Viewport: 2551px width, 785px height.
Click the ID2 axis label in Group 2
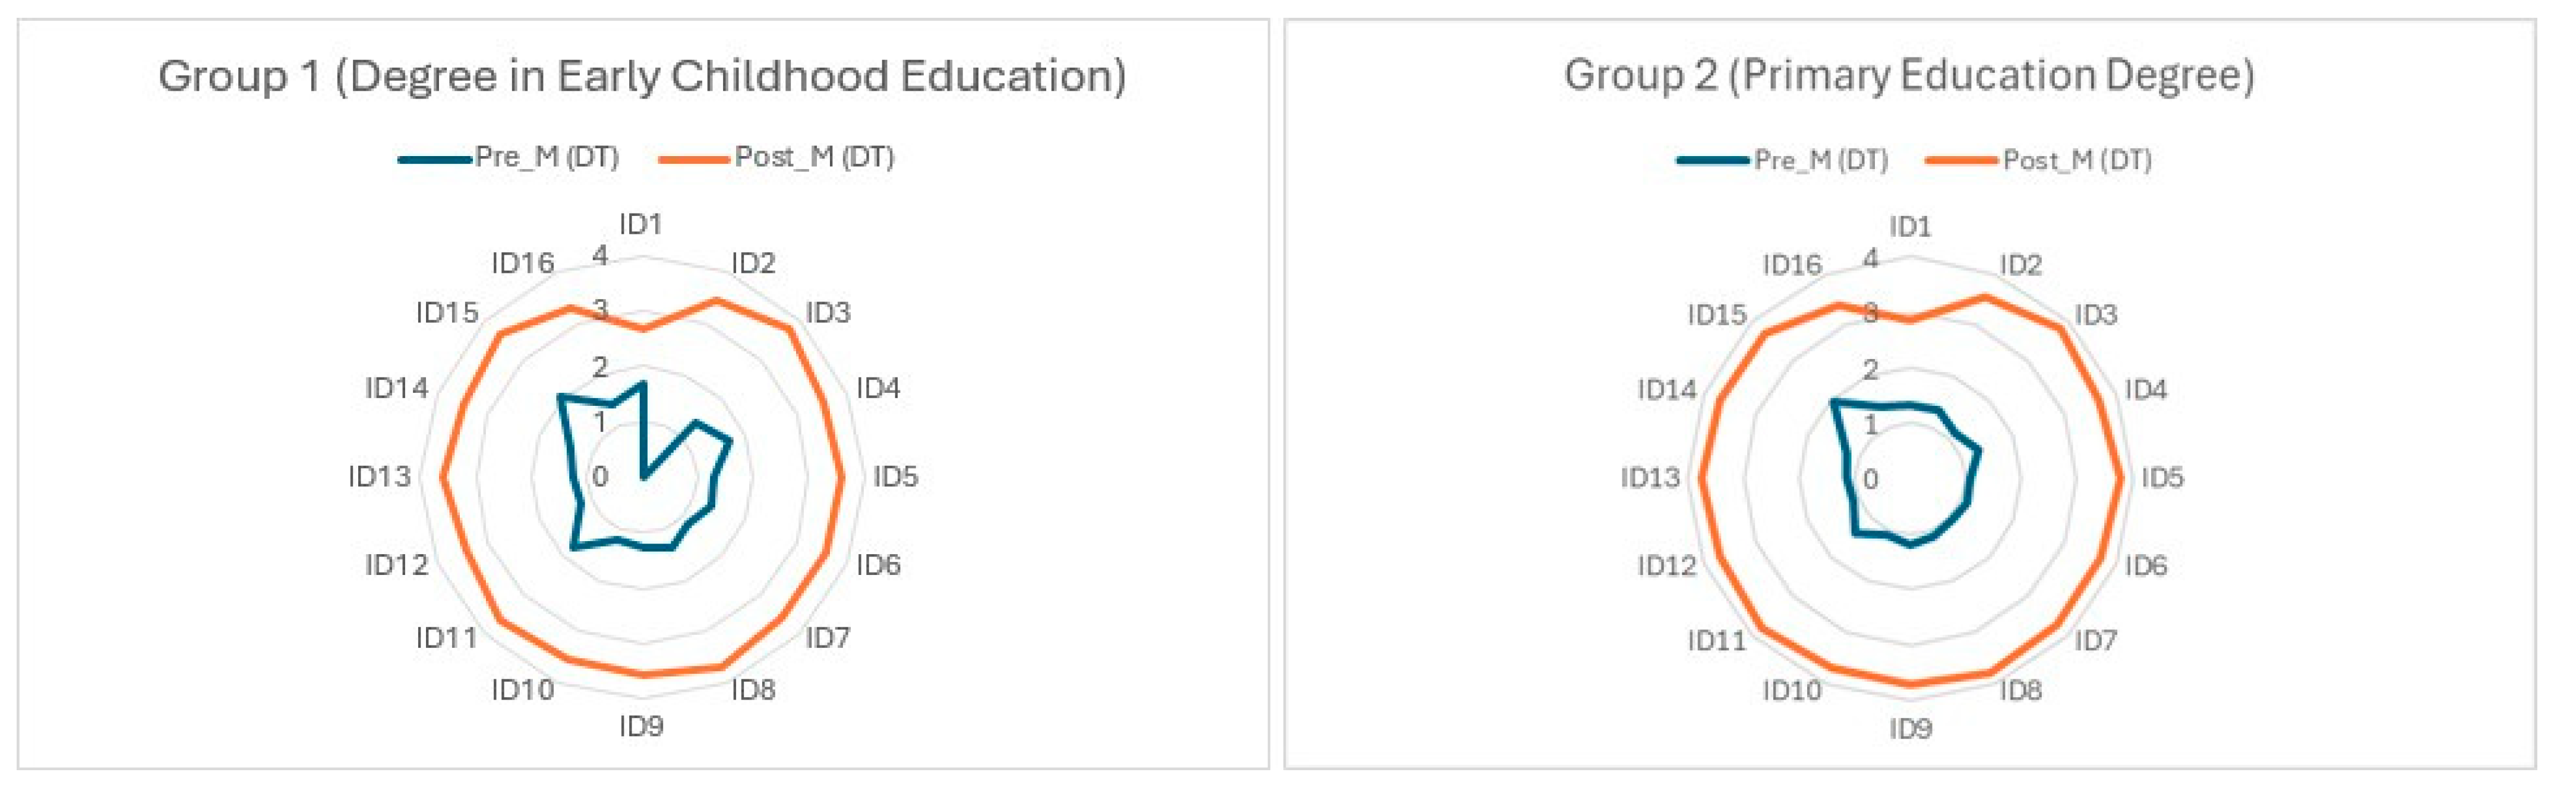[2020, 265]
